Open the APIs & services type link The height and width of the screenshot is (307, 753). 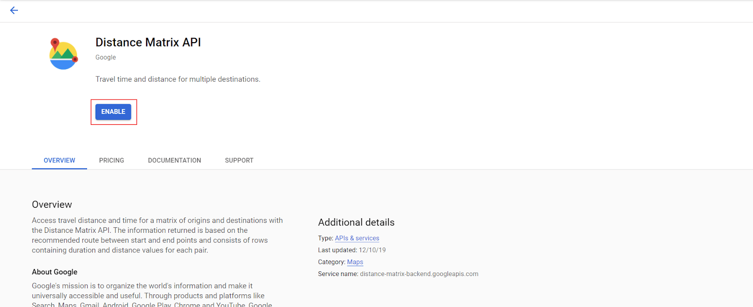[x=357, y=238]
